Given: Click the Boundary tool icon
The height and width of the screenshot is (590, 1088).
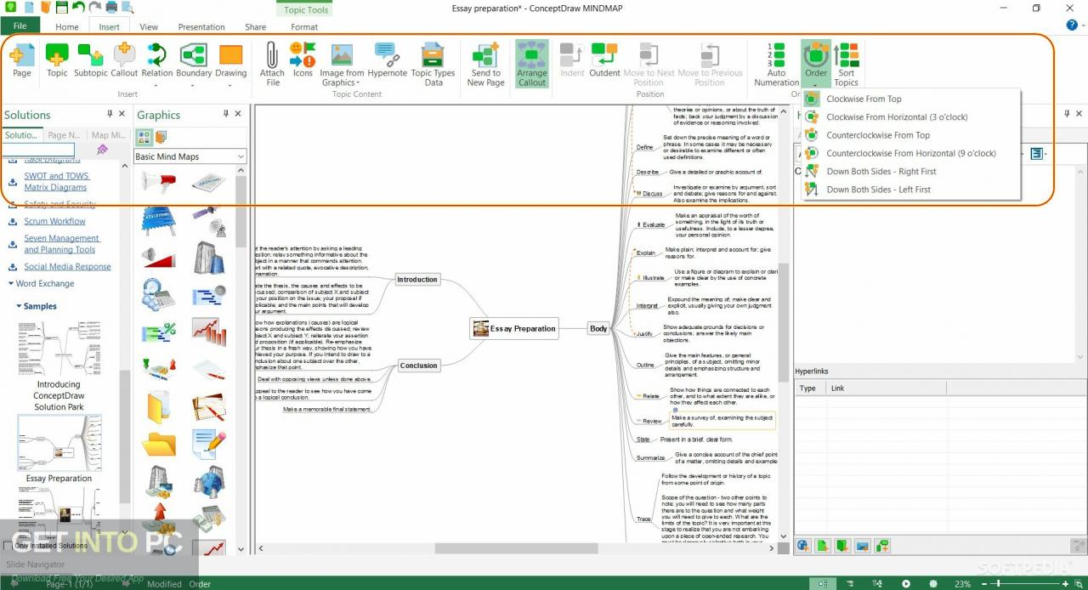Looking at the screenshot, I should click(x=194, y=55).
